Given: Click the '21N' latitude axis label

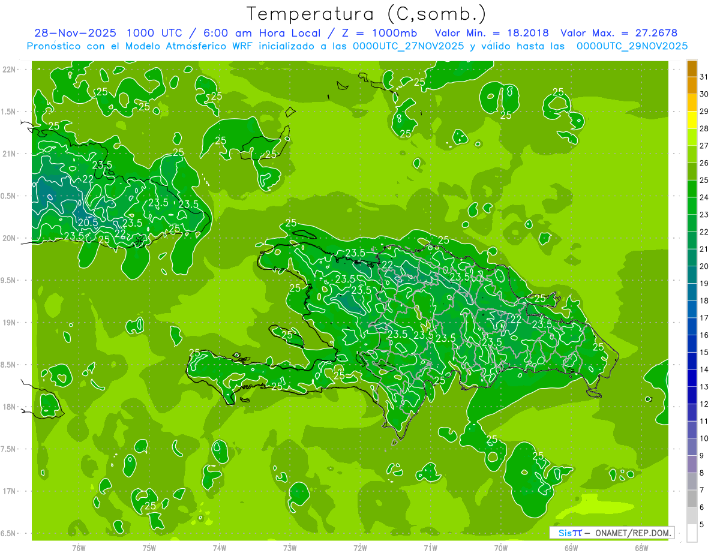Looking at the screenshot, I should coord(10,154).
